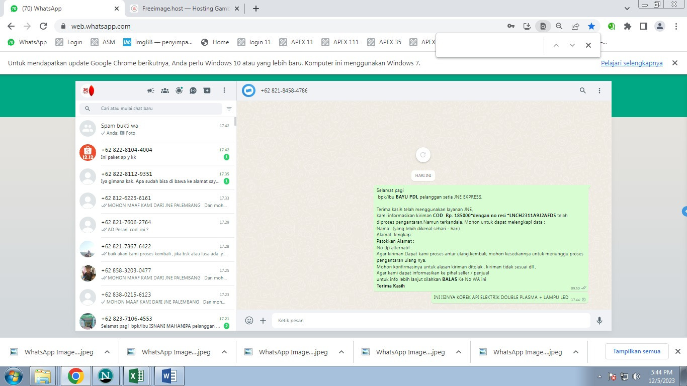
Task: Toggle the blue bookmark star
Action: [591, 26]
